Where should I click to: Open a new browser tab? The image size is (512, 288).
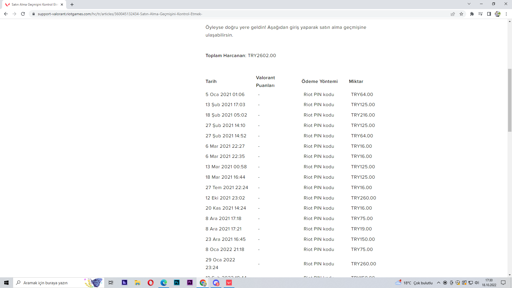pyautogui.click(x=72, y=5)
